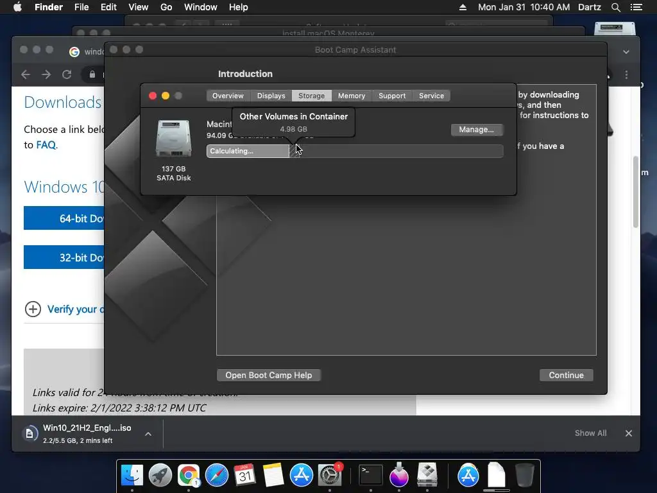Open Boot Camp Assistant Dock icon
This screenshot has width=657, height=493.
tap(427, 475)
